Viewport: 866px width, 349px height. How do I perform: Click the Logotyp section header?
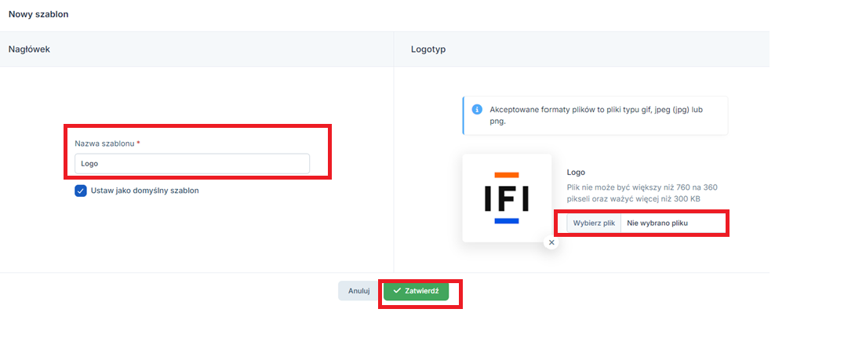click(x=428, y=49)
